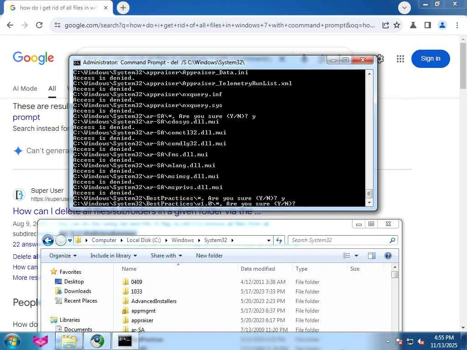
Task: Click Local Disk (C:) breadcrumb
Action: tap(144, 240)
